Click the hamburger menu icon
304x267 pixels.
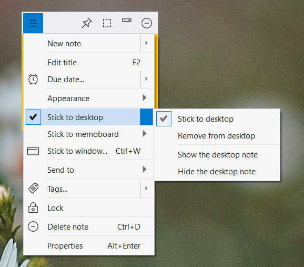click(33, 23)
